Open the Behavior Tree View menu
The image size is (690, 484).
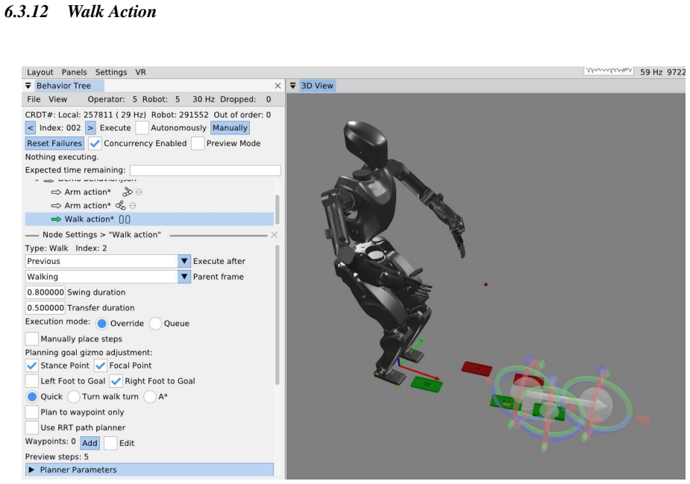coord(57,99)
